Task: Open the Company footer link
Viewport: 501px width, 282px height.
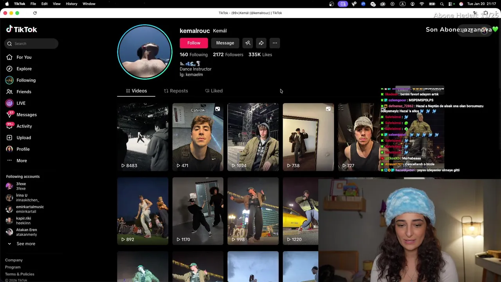Action: pyautogui.click(x=14, y=260)
